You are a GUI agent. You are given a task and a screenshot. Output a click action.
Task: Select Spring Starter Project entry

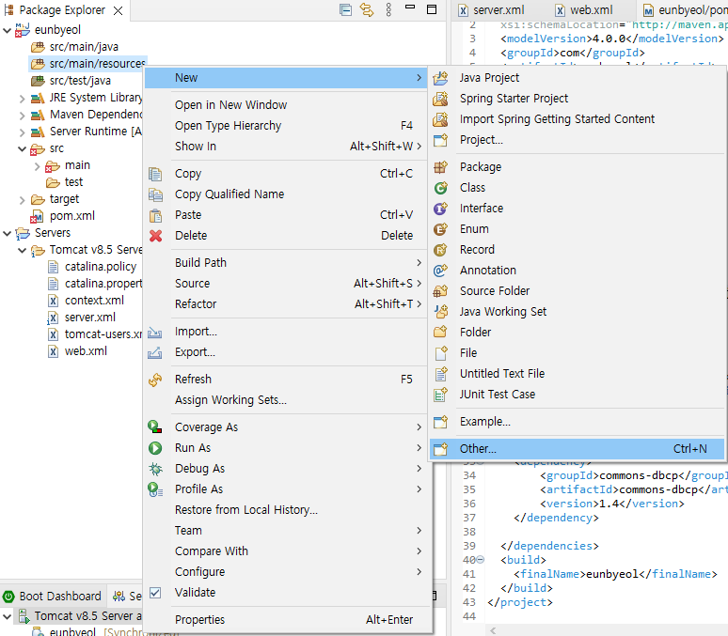tap(577, 99)
